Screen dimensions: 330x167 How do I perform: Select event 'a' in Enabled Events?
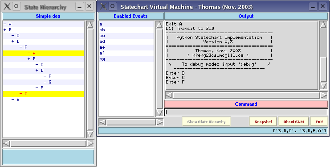pyautogui.click(x=126, y=24)
